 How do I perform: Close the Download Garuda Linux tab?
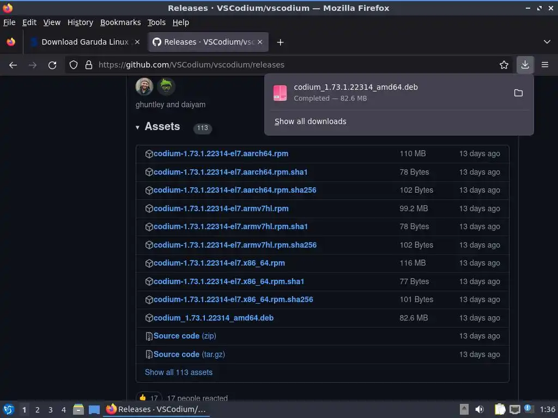click(137, 42)
